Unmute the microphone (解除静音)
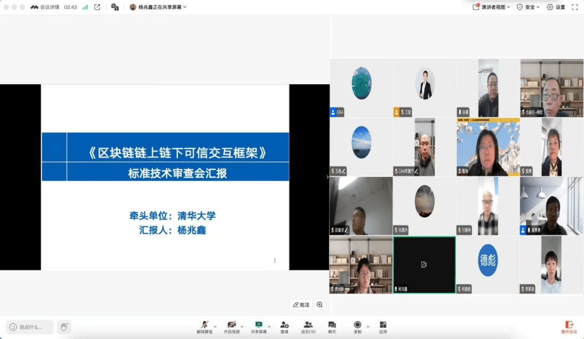584x339 pixels. [204, 327]
